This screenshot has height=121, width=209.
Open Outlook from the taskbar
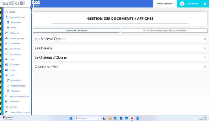click(x=126, y=118)
